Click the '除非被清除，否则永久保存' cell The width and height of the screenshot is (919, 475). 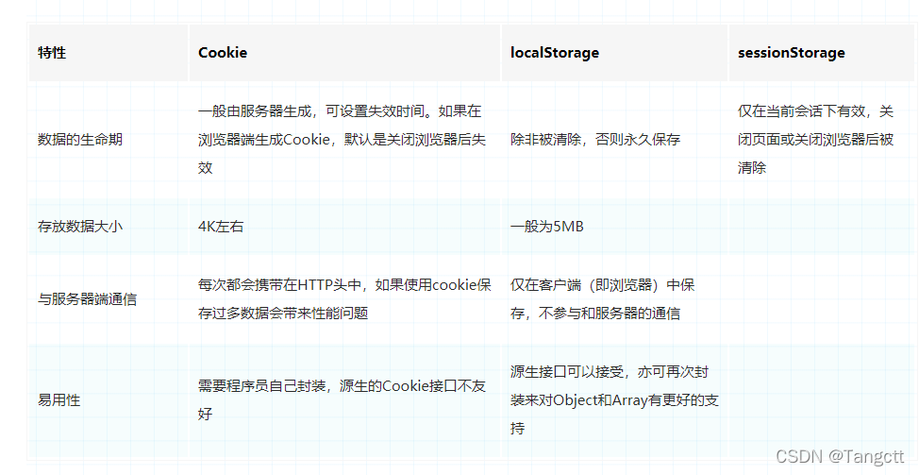pyautogui.click(x=614, y=140)
